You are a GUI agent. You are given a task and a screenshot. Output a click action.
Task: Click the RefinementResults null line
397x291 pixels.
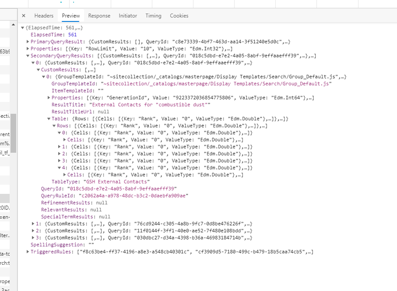point(74,203)
